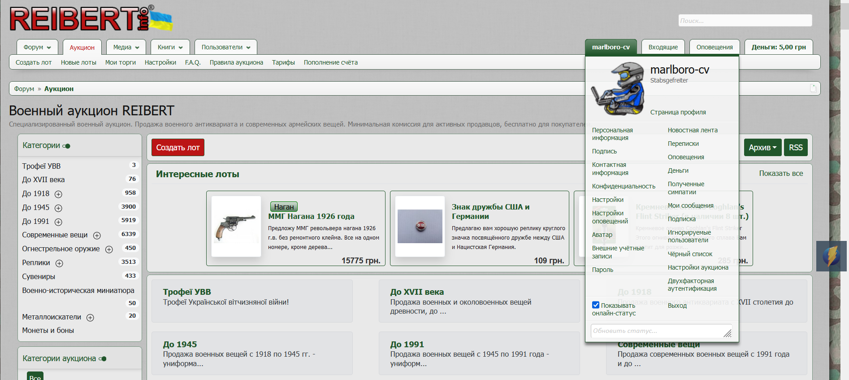This screenshot has height=380, width=849.
Task: Open the Пользователи dropdown menu
Action: [x=226, y=47]
